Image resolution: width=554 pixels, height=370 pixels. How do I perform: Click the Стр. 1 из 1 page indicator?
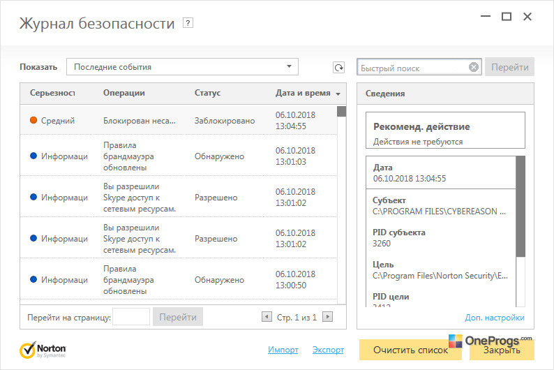tap(297, 318)
